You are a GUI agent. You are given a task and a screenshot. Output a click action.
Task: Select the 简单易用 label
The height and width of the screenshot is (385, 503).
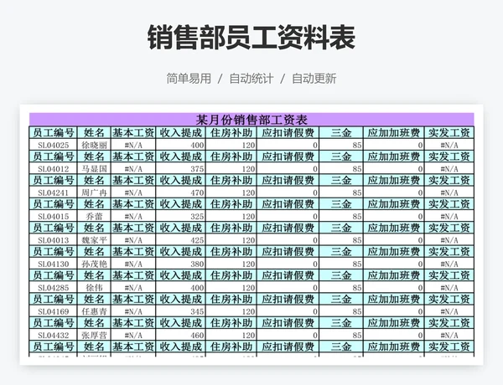click(189, 79)
